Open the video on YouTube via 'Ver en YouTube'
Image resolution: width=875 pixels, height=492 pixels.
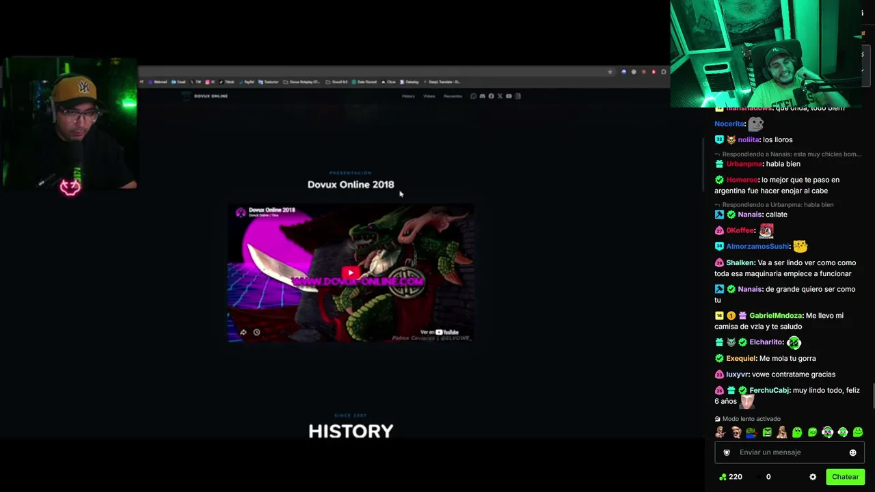pyautogui.click(x=440, y=332)
